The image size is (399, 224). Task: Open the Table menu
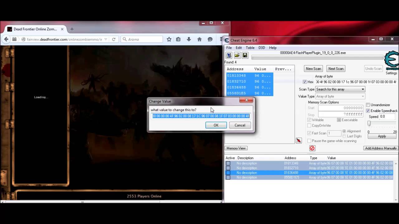pos(250,48)
